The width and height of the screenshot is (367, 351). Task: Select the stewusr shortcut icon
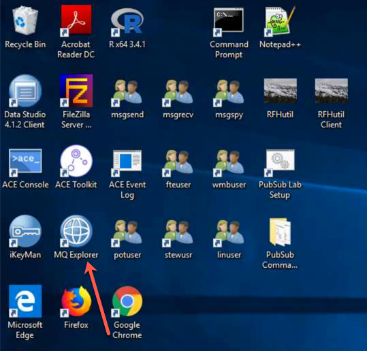point(178,233)
